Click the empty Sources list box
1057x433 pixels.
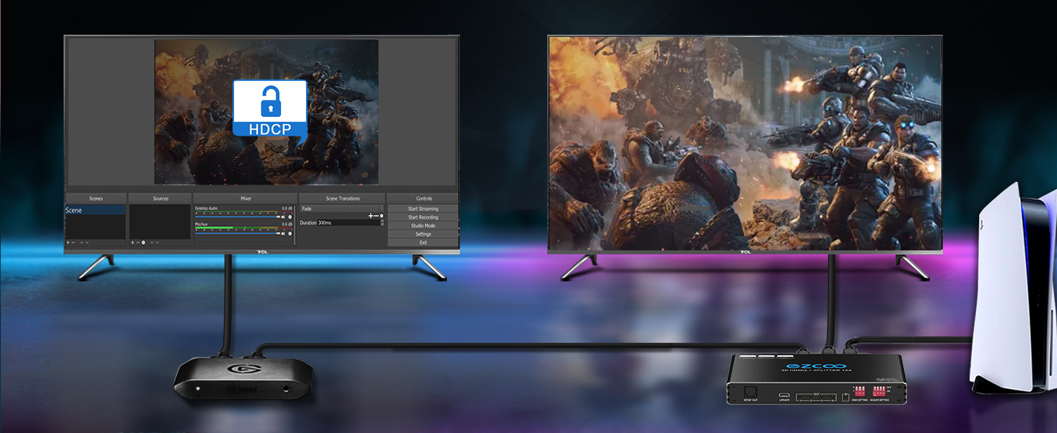point(160,222)
